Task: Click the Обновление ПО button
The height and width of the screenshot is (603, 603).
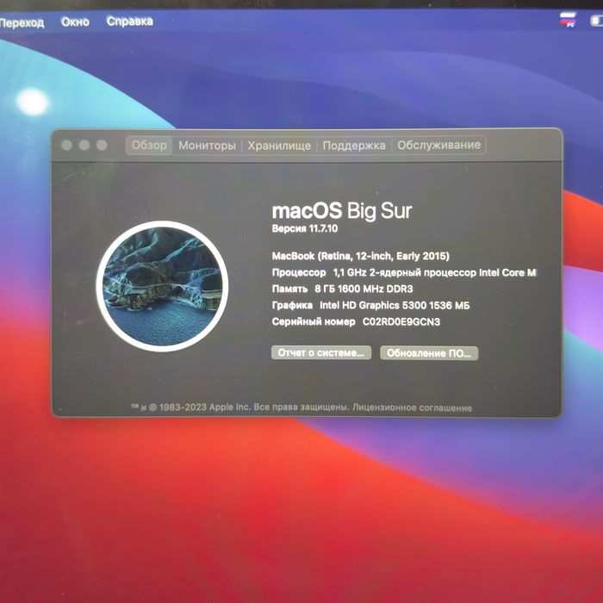Action: click(429, 353)
